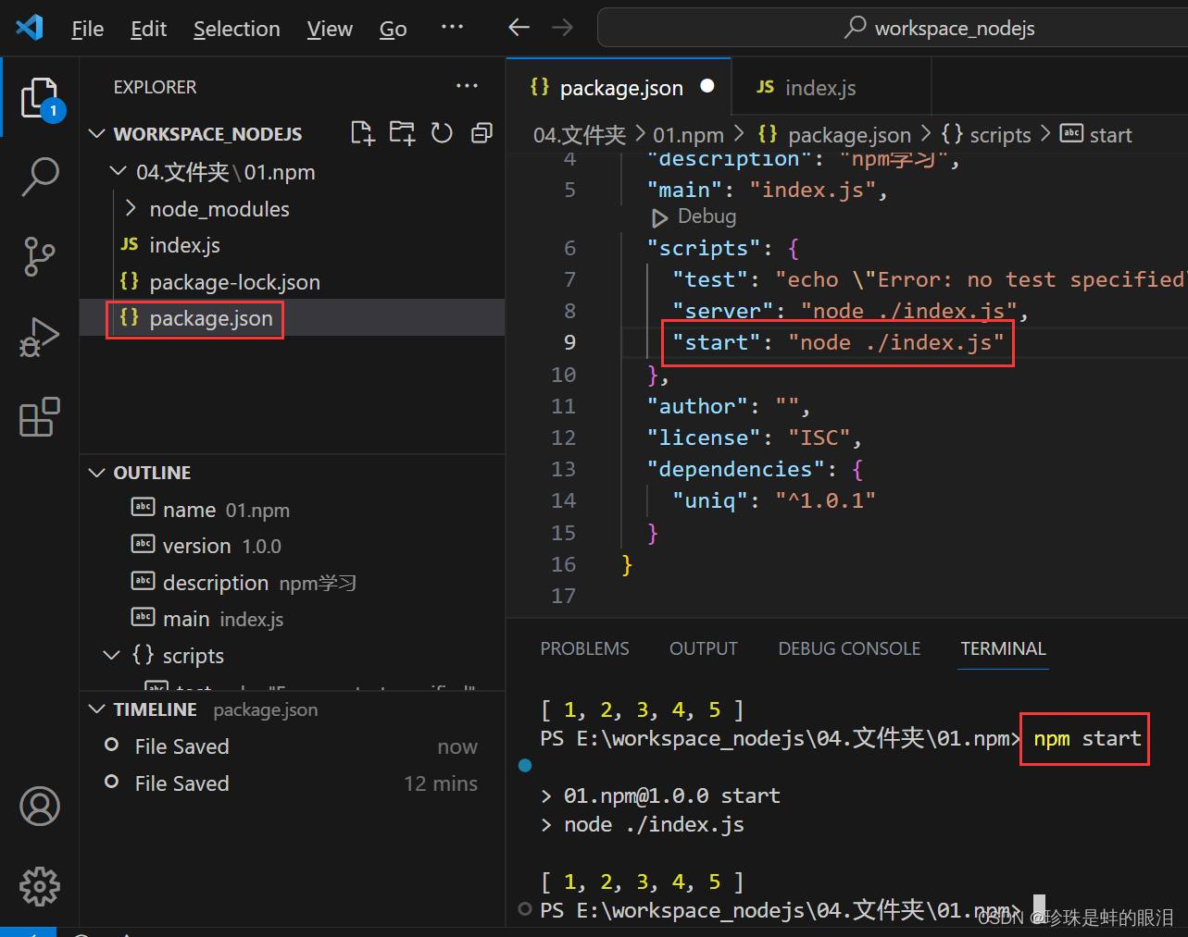The image size is (1188, 937).
Task: Open the Accounts menu icon
Action: pyautogui.click(x=40, y=807)
